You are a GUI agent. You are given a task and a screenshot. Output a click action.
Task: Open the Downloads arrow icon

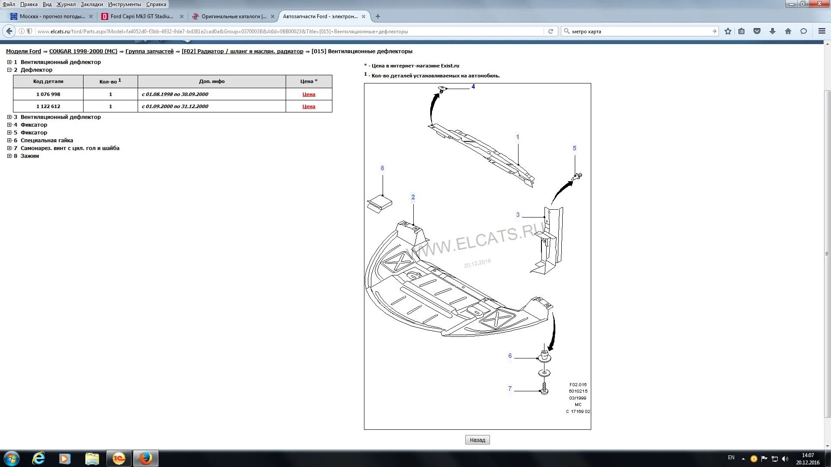[773, 31]
